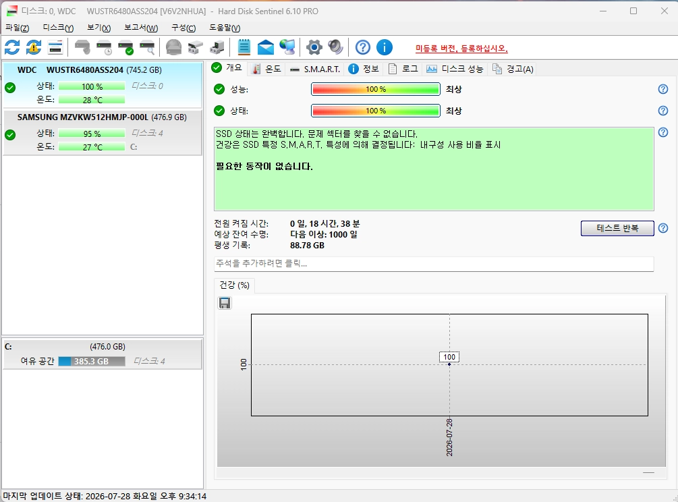Switch to the 정보 tab
Viewport: 678px width, 502px height.
pos(364,69)
